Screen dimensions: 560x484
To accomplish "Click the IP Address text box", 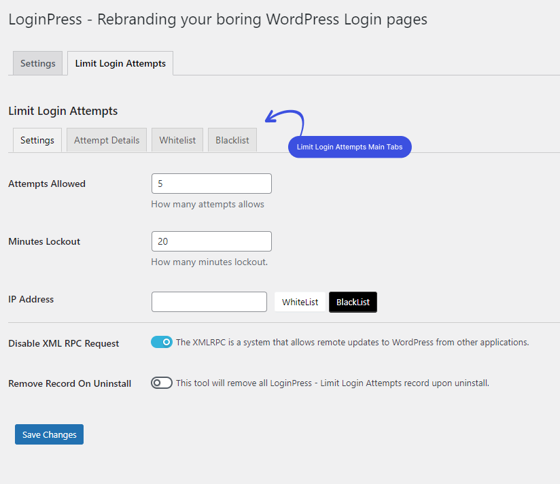I will pos(209,302).
